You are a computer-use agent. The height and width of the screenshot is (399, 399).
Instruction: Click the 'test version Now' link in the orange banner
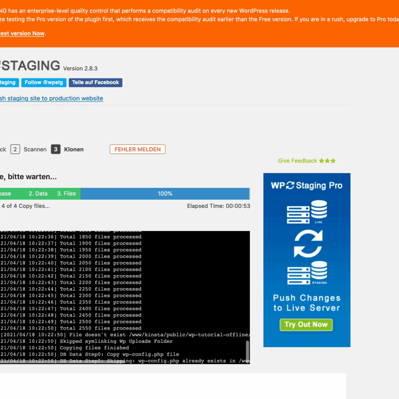pyautogui.click(x=22, y=34)
